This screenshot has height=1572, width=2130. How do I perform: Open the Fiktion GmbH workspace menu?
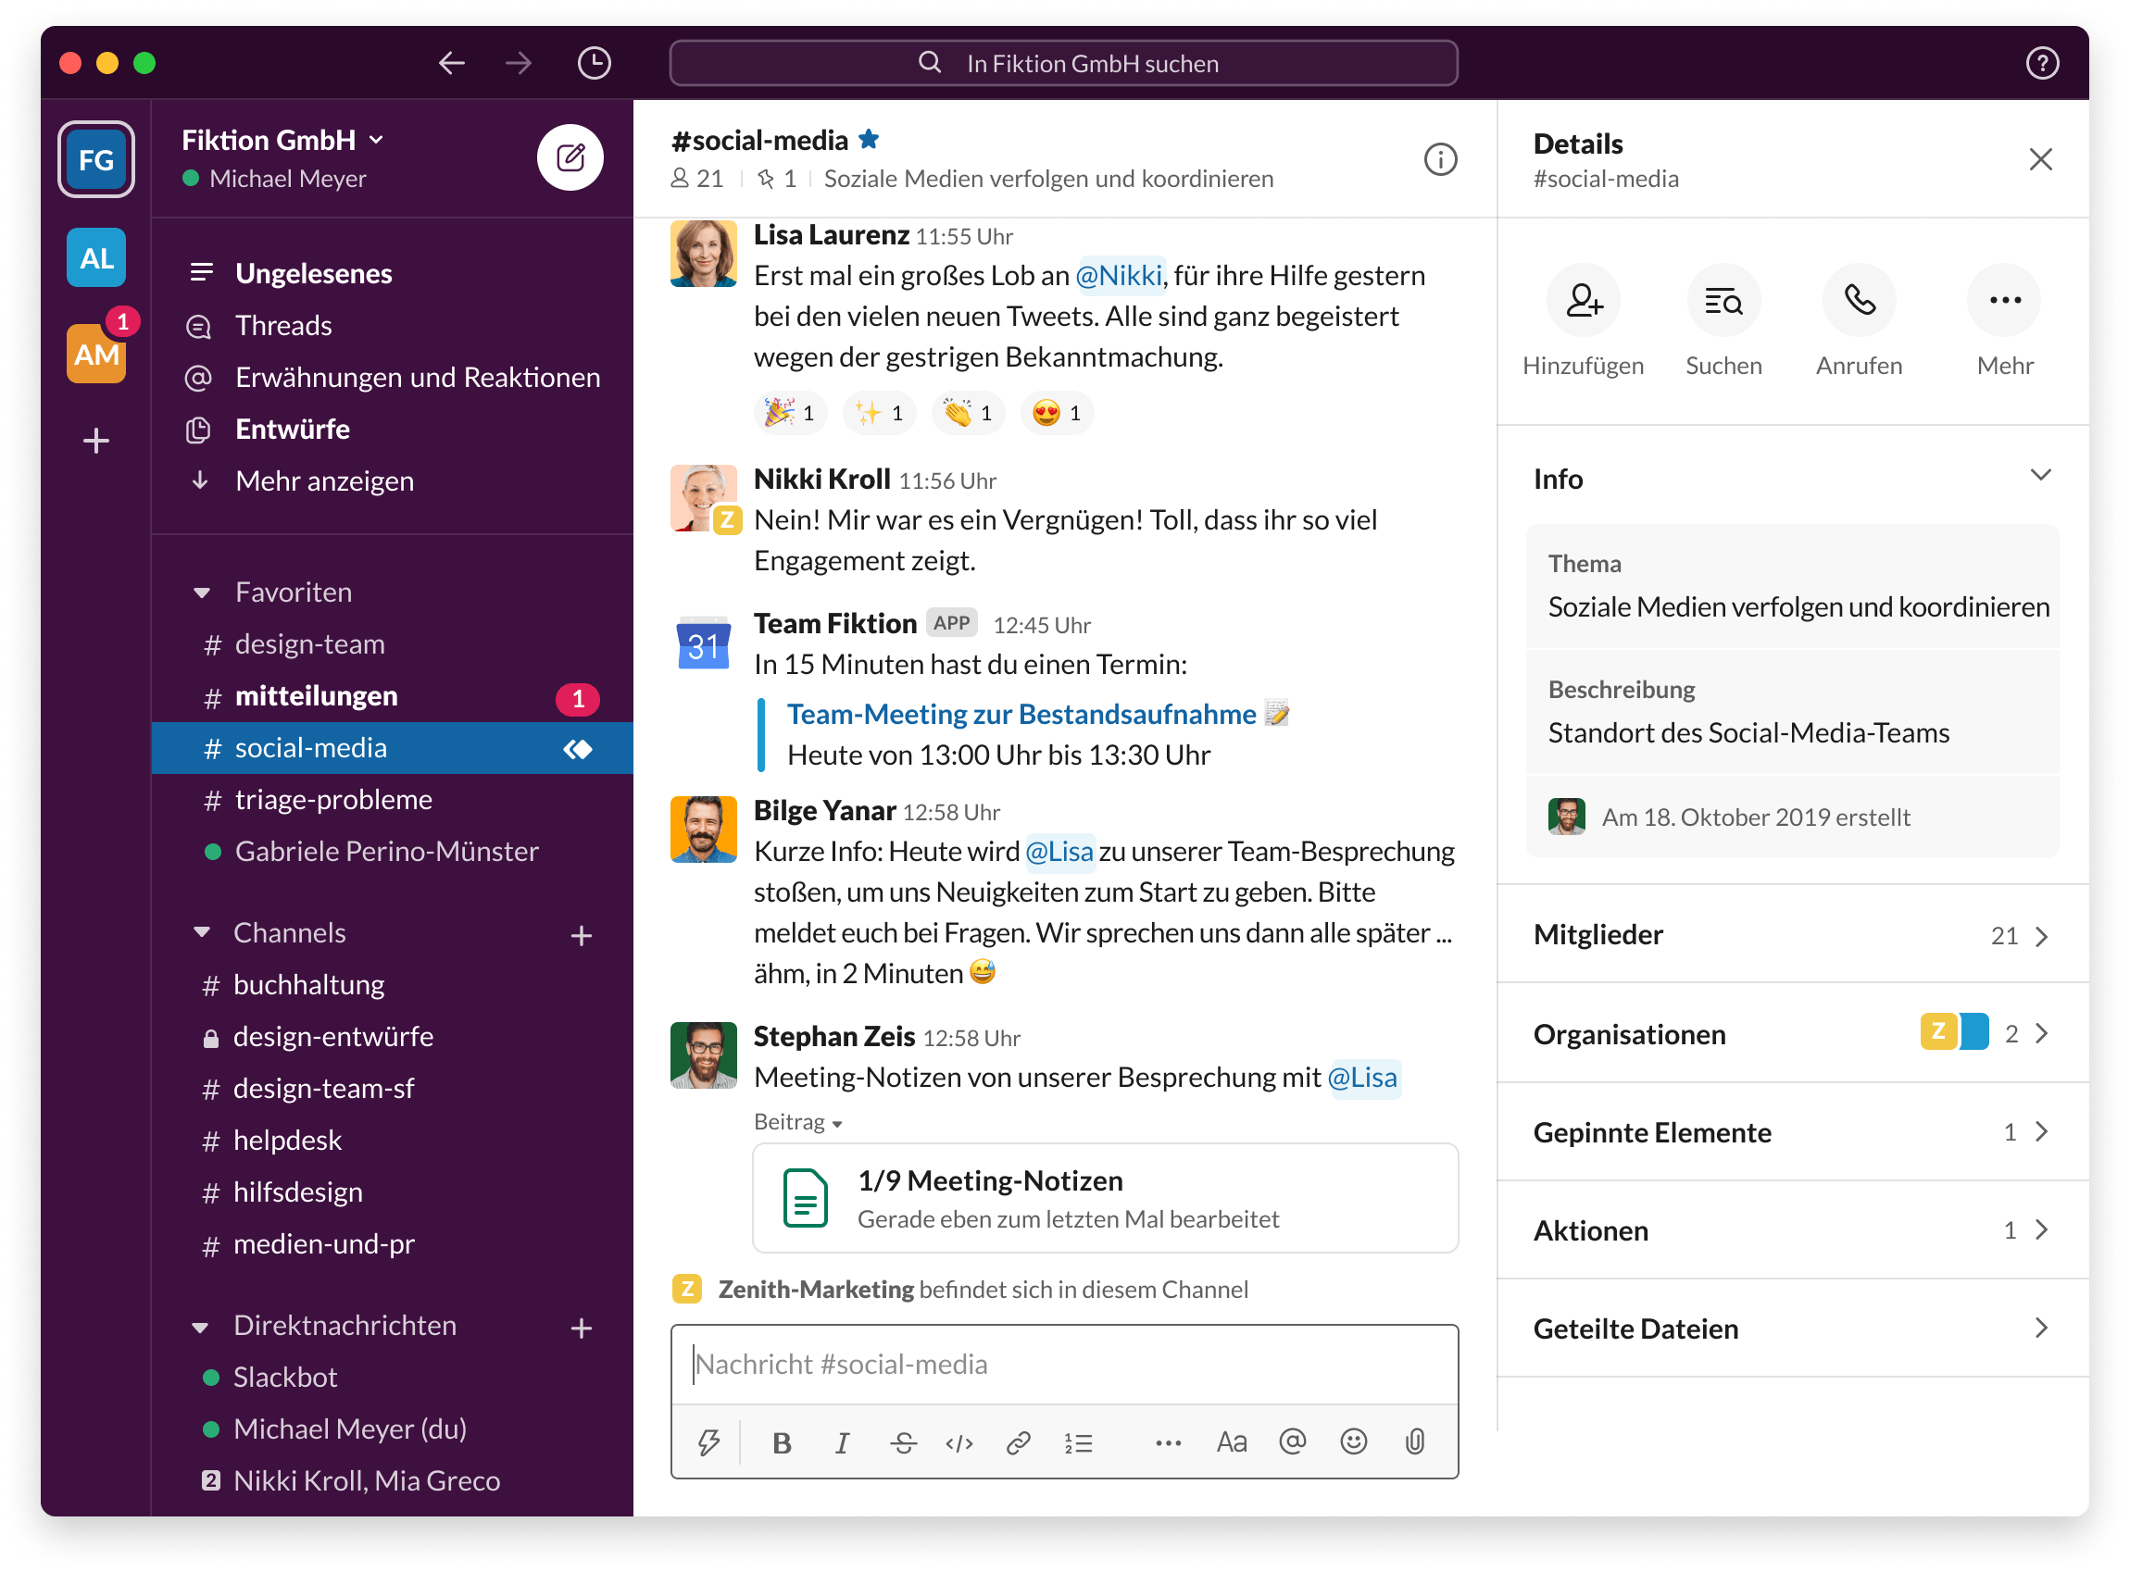[282, 140]
